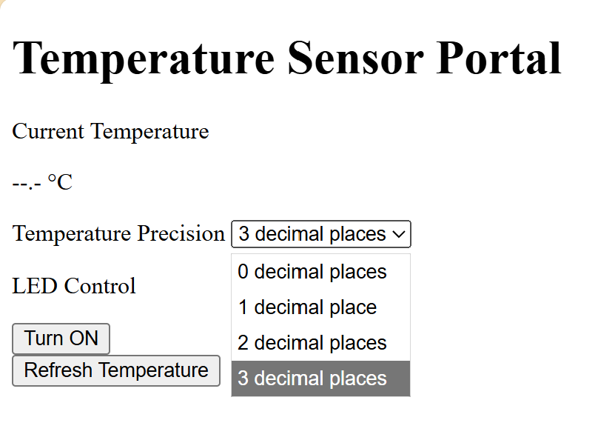The image size is (595, 440).
Task: Click the Temperature Precision combo box value
Action: coord(312,234)
